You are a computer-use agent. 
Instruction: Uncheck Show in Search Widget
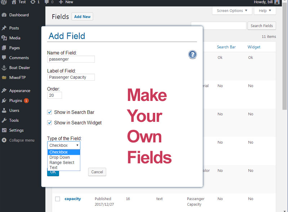point(50,123)
